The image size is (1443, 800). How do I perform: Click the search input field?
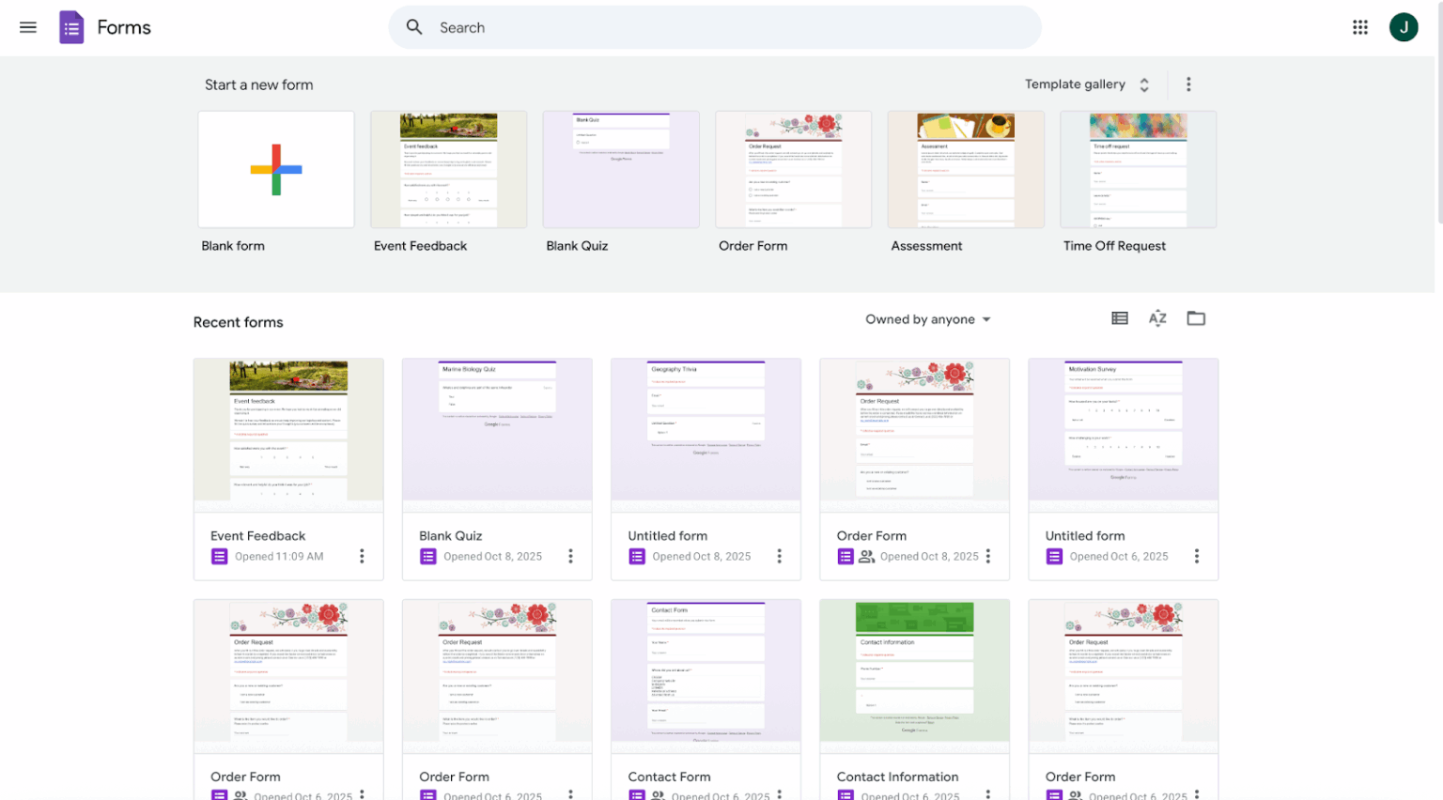[714, 27]
